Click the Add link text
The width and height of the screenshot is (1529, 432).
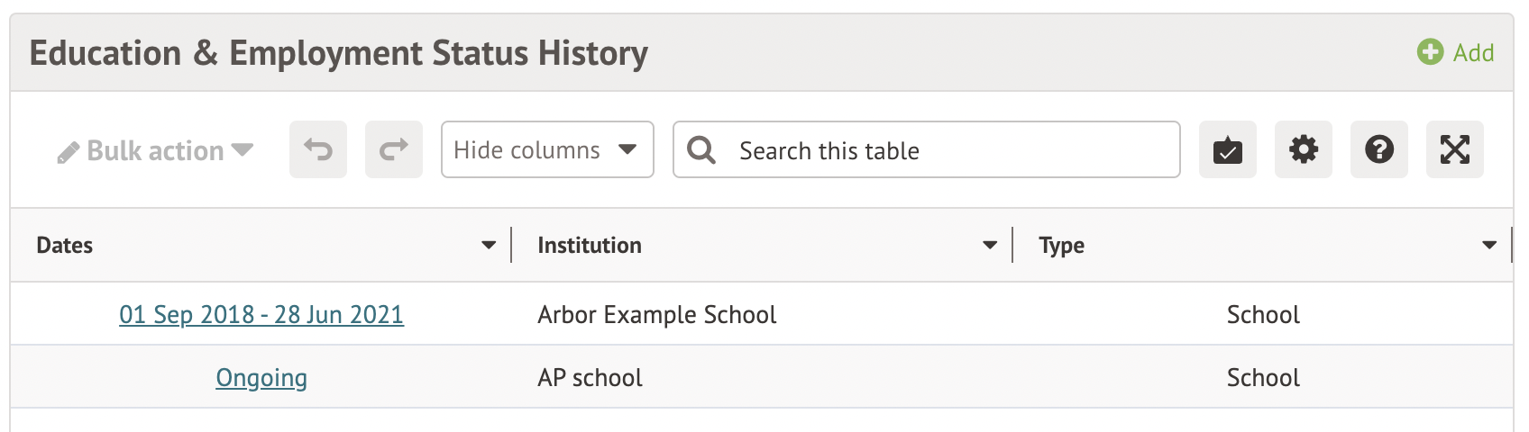[x=1474, y=52]
